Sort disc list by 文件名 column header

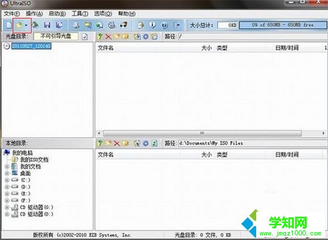tap(138, 48)
